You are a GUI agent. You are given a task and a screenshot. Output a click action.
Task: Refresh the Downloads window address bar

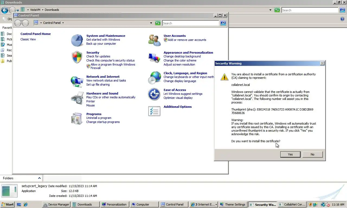click(x=277, y=10)
